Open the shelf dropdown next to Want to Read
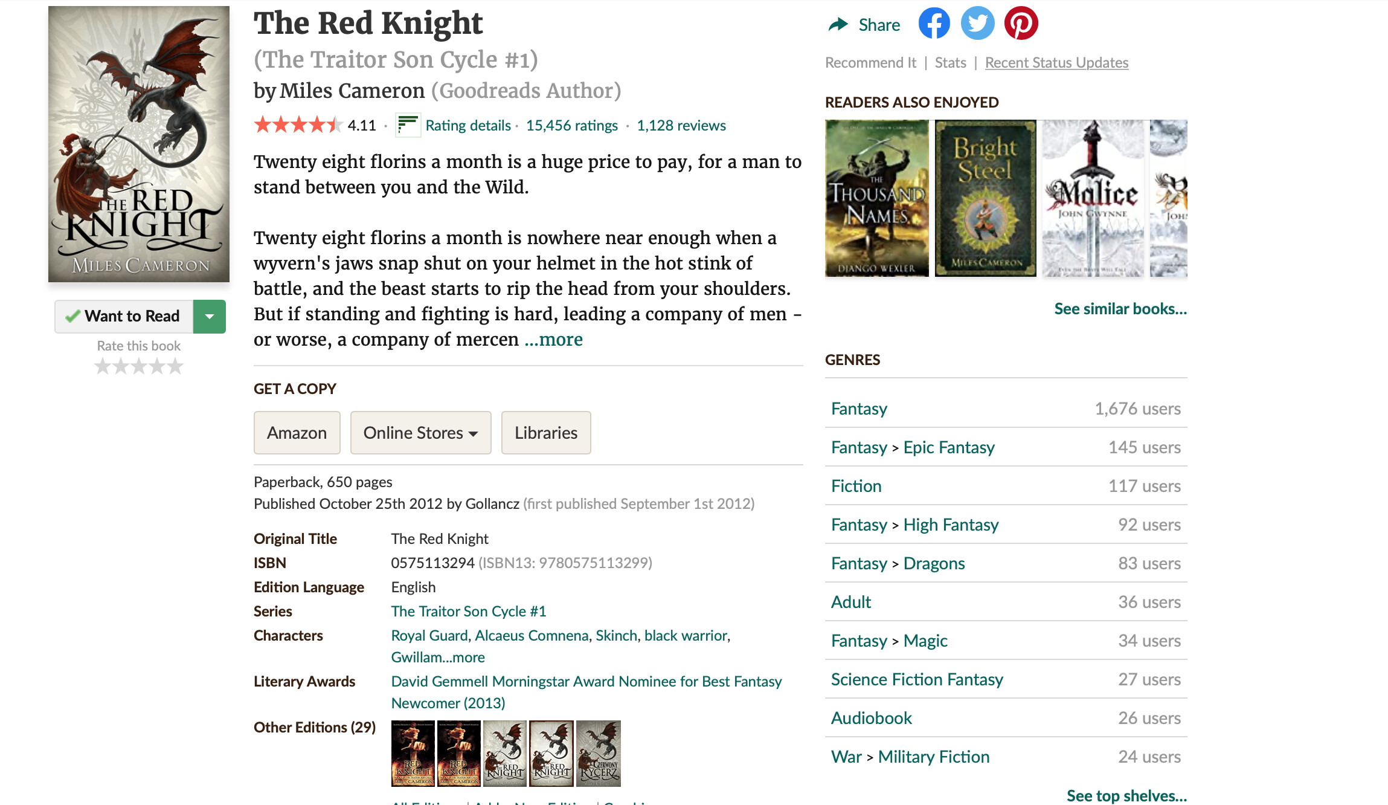 [x=210, y=316]
